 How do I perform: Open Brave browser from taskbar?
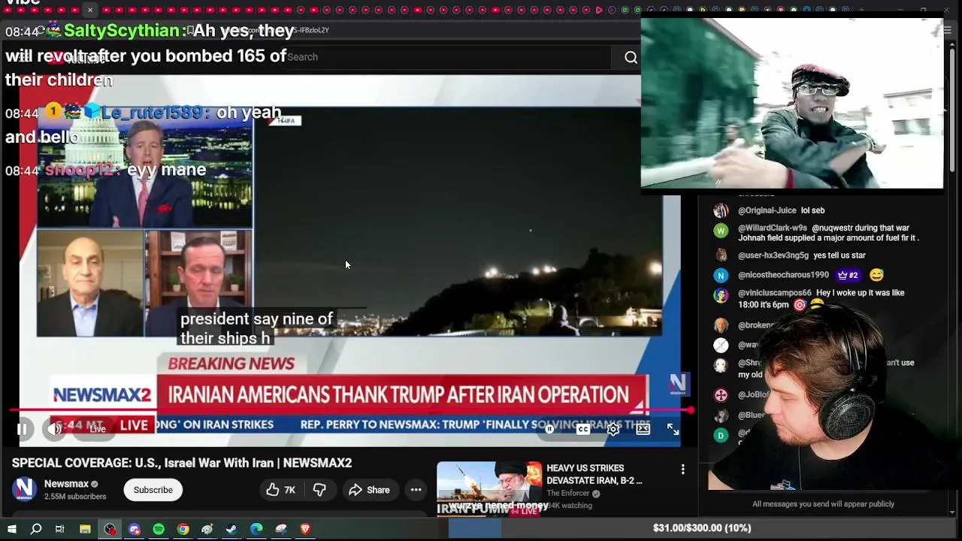(305, 529)
